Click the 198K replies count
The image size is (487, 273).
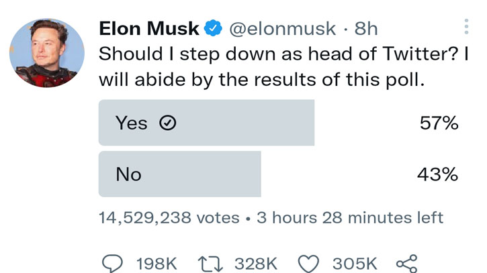tap(157, 263)
